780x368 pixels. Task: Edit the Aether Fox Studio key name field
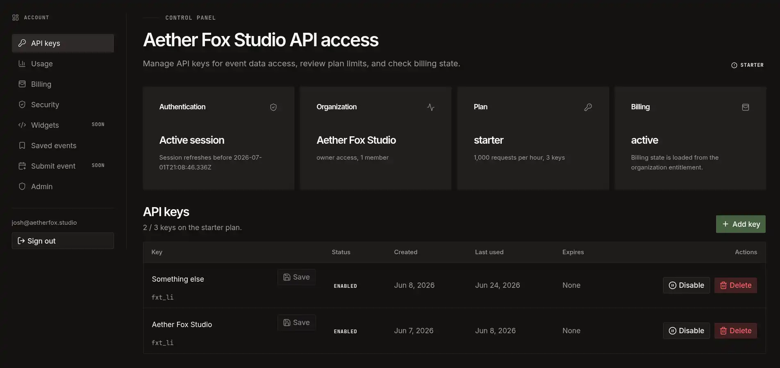pos(212,324)
